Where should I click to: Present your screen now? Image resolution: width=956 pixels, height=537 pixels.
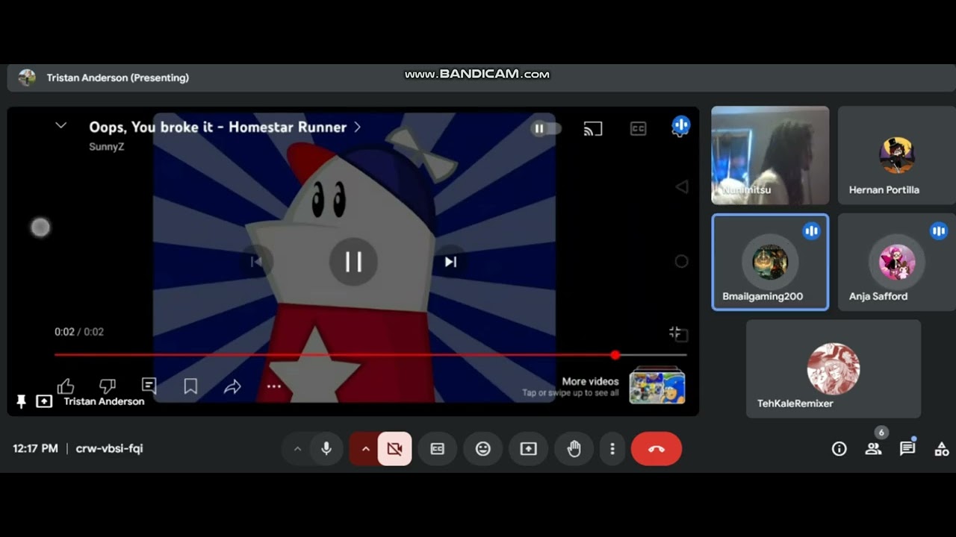528,449
